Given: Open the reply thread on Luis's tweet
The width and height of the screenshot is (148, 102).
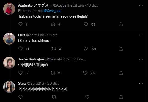Looking at the screenshot, I should coord(20,48).
